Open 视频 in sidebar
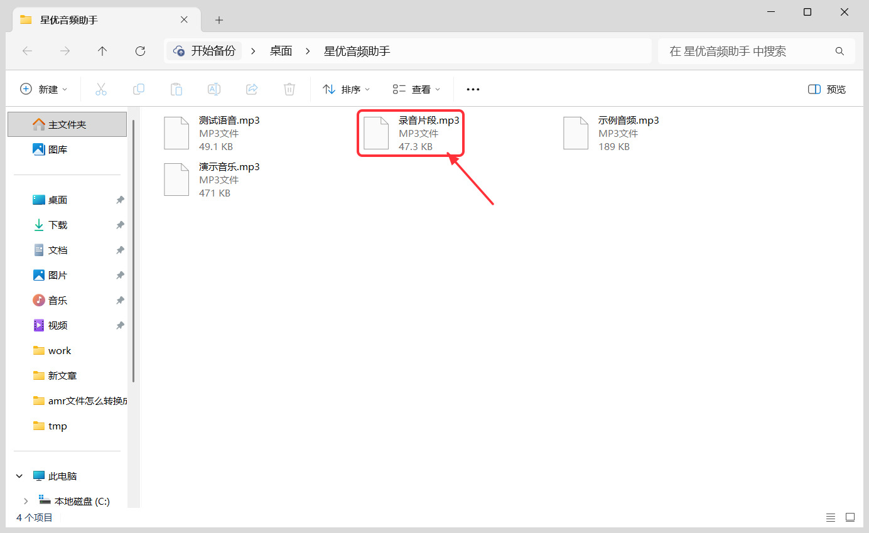Viewport: 869px width, 533px height. tap(58, 325)
